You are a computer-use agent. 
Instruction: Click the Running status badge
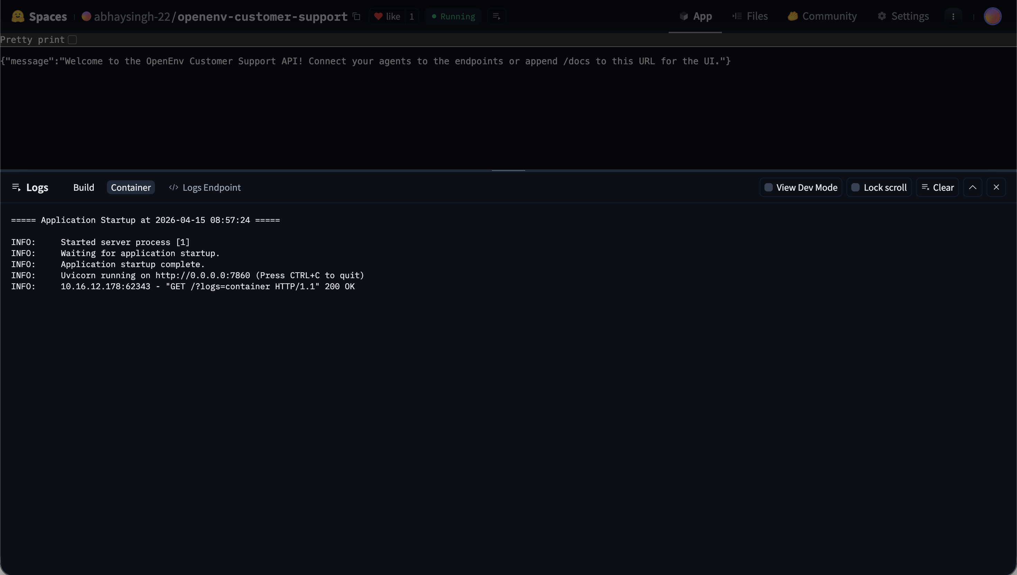coord(453,16)
